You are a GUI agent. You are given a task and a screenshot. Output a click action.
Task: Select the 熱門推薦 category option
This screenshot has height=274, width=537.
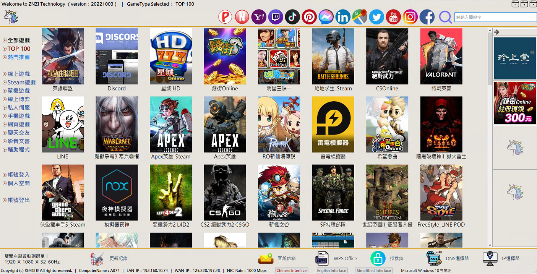pos(16,57)
